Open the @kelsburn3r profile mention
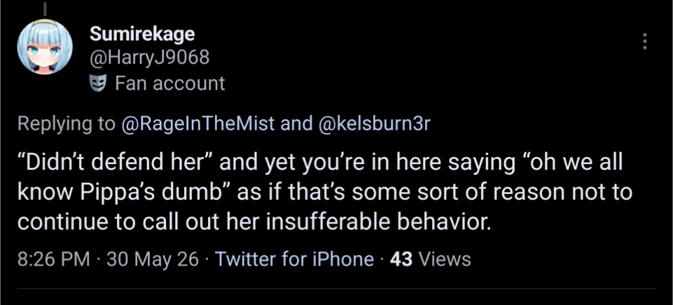 point(374,124)
